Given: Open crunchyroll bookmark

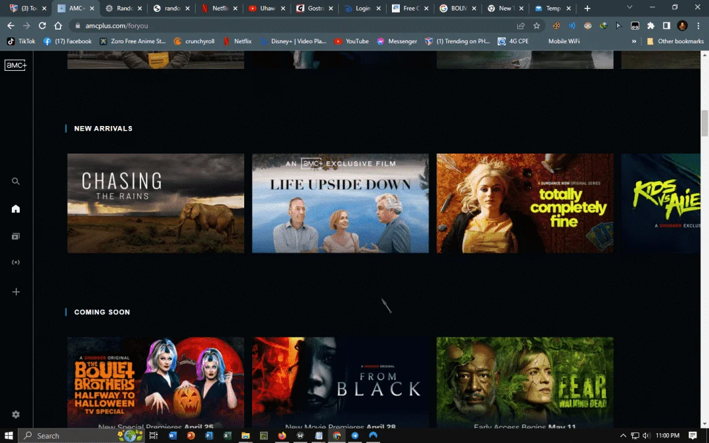Looking at the screenshot, I should (194, 41).
